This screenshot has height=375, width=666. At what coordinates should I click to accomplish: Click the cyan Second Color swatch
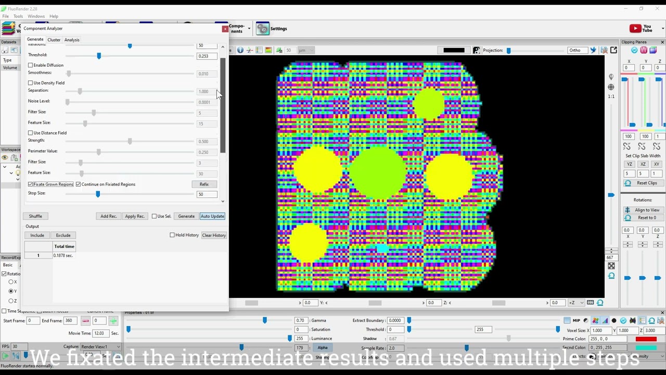(646, 347)
